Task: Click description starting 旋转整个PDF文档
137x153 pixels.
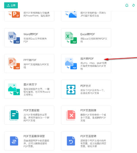Action: (x=93, y=143)
